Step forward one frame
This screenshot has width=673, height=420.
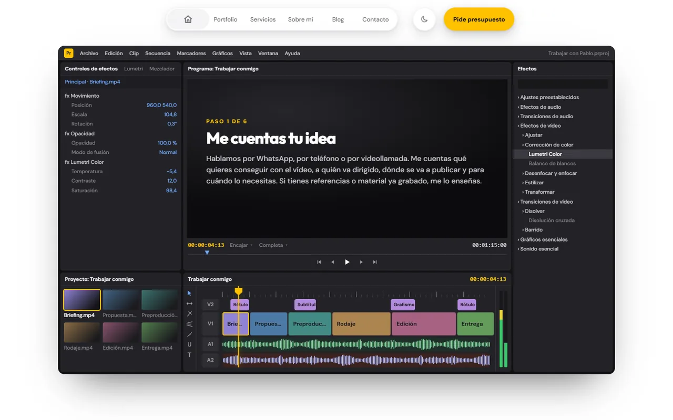click(x=361, y=262)
